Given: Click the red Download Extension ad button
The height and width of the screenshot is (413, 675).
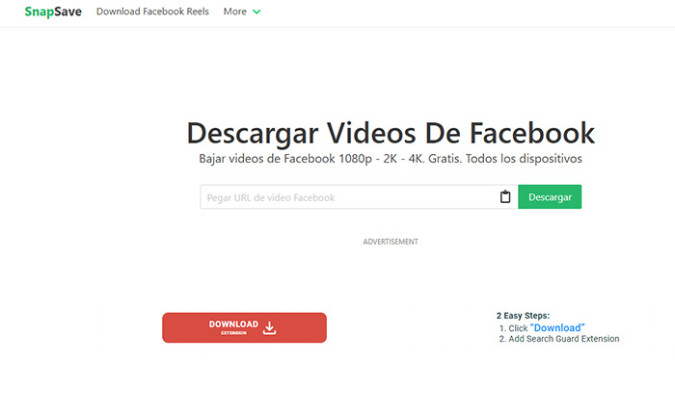Looking at the screenshot, I should 244,327.
